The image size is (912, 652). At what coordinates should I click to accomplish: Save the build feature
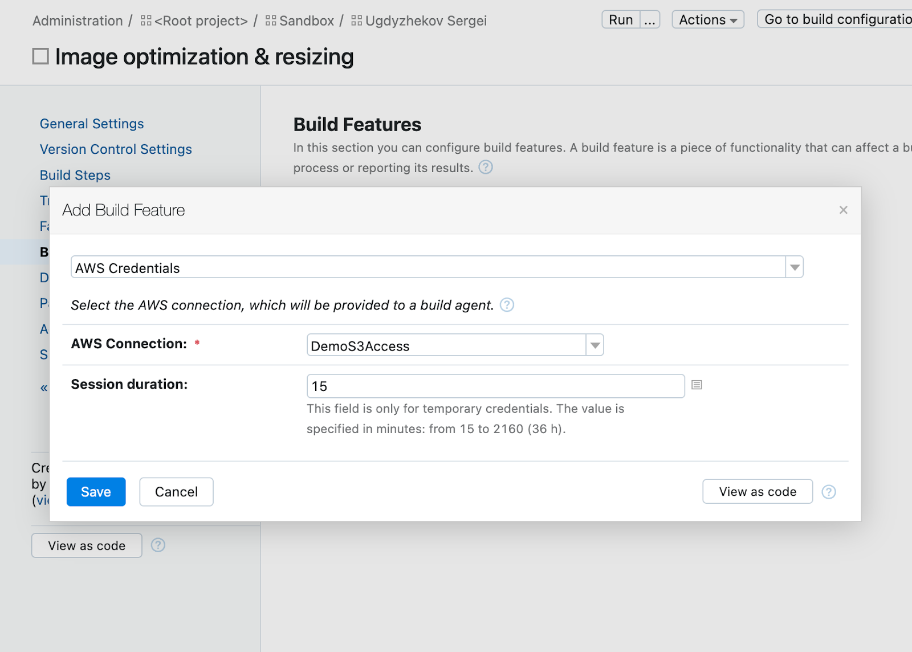click(96, 492)
